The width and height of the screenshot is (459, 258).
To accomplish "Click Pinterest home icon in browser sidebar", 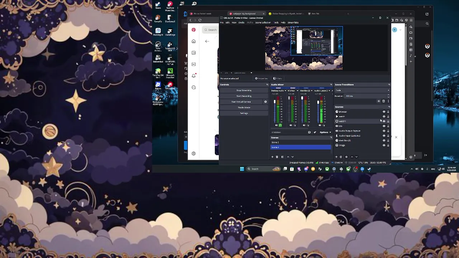I will (x=194, y=41).
